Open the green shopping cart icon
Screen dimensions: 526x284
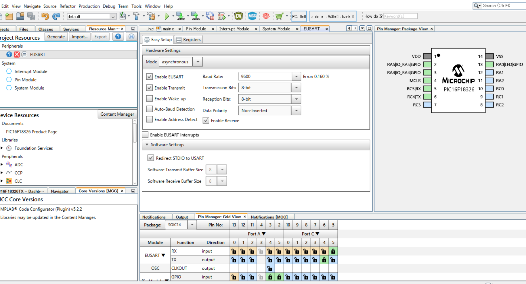tap(279, 16)
